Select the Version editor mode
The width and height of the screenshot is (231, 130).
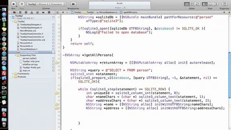click(x=197, y=4)
